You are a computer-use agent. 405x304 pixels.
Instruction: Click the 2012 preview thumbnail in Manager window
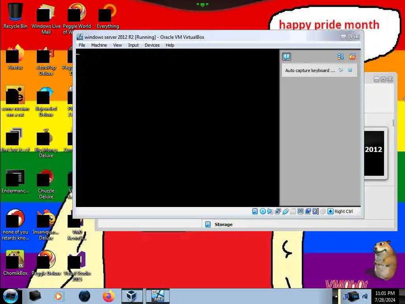(374, 153)
